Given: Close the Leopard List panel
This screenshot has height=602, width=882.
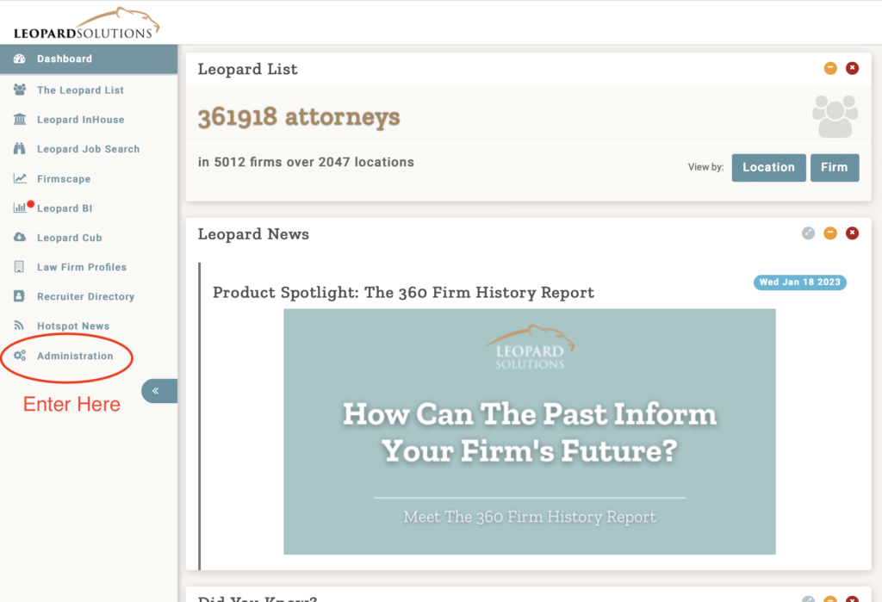Looking at the screenshot, I should [852, 68].
